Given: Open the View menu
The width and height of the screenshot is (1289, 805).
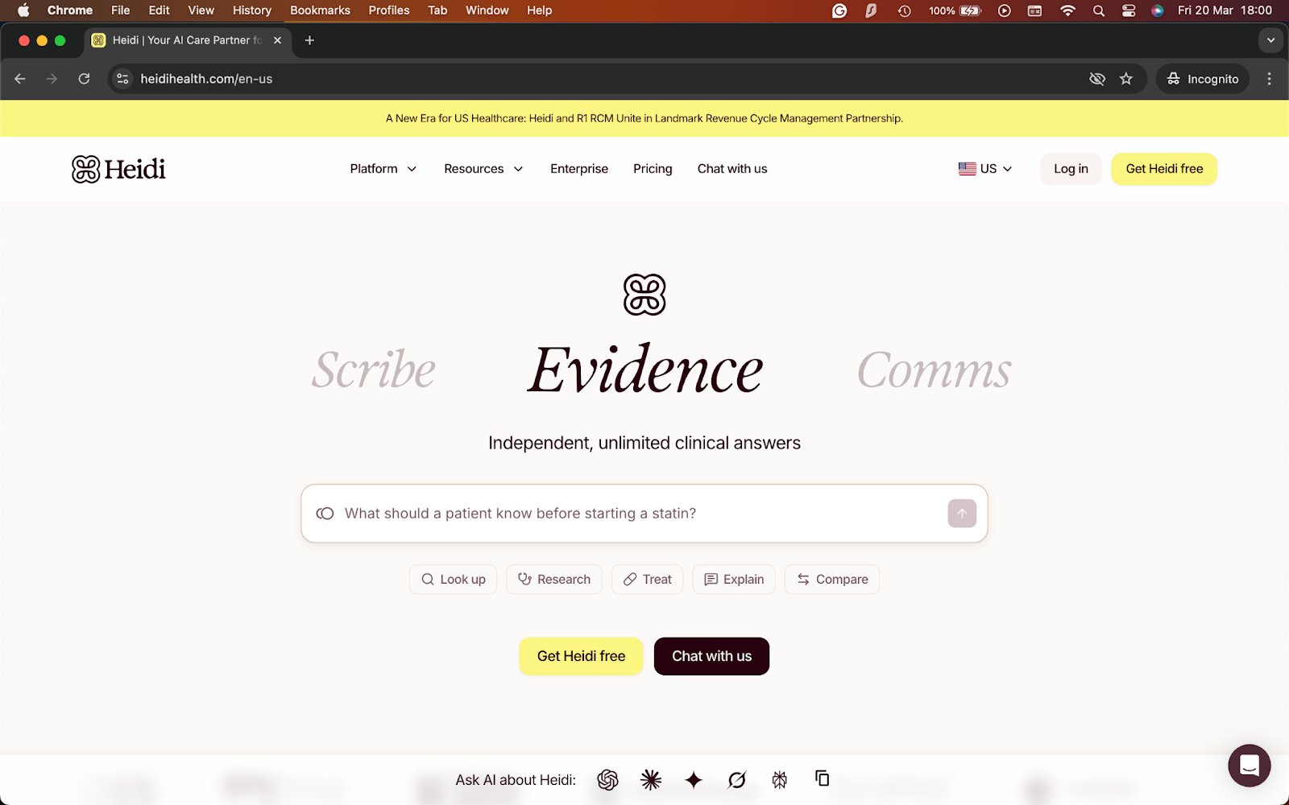Looking at the screenshot, I should pyautogui.click(x=201, y=10).
